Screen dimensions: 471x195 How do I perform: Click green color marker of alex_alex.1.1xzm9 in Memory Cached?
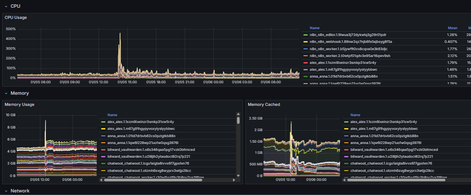(x=346, y=122)
